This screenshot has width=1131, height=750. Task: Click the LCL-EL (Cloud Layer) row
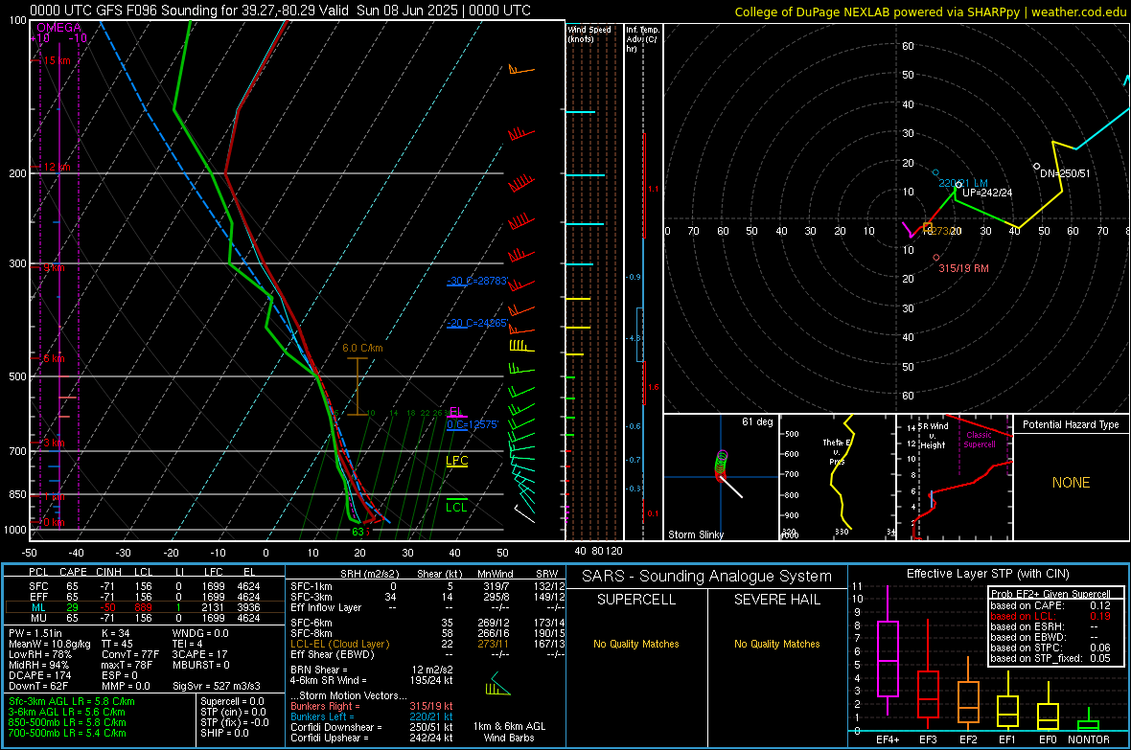tap(427, 644)
